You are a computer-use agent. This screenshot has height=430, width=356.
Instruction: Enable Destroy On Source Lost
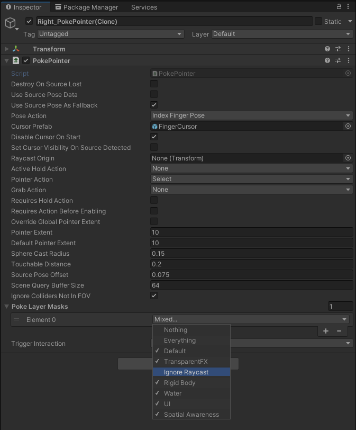[x=153, y=84]
